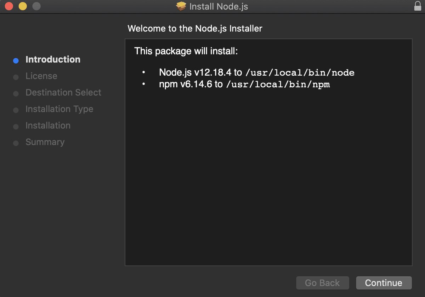Click the gray bullet beside License
The height and width of the screenshot is (297, 425).
click(x=16, y=77)
